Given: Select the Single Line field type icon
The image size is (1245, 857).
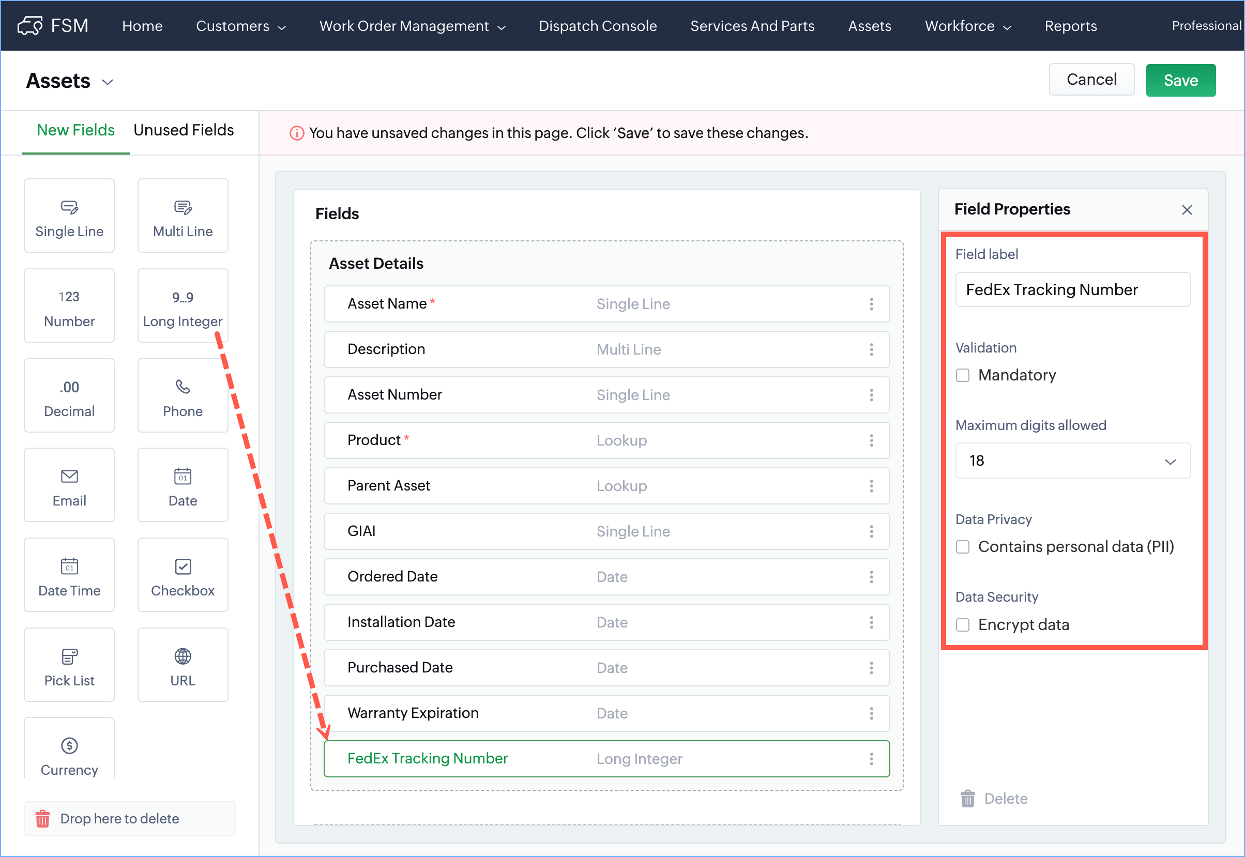Looking at the screenshot, I should point(69,207).
